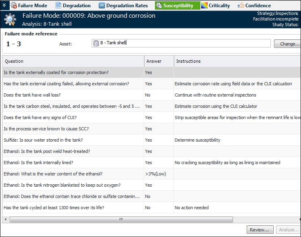Viewport: 301px width, 237px height.
Task: Click the Degradation Rates tab icon
Action: pyautogui.click(x=101, y=6)
